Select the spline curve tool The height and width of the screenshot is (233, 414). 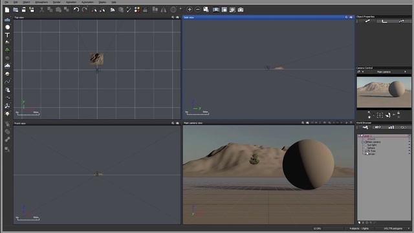coord(7,82)
